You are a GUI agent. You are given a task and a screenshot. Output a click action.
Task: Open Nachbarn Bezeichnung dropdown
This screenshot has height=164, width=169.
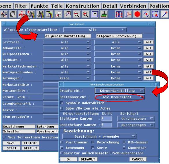118,60
